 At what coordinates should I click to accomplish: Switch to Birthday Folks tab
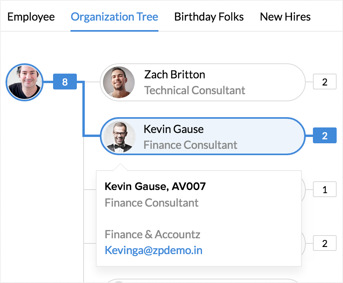coord(209,17)
